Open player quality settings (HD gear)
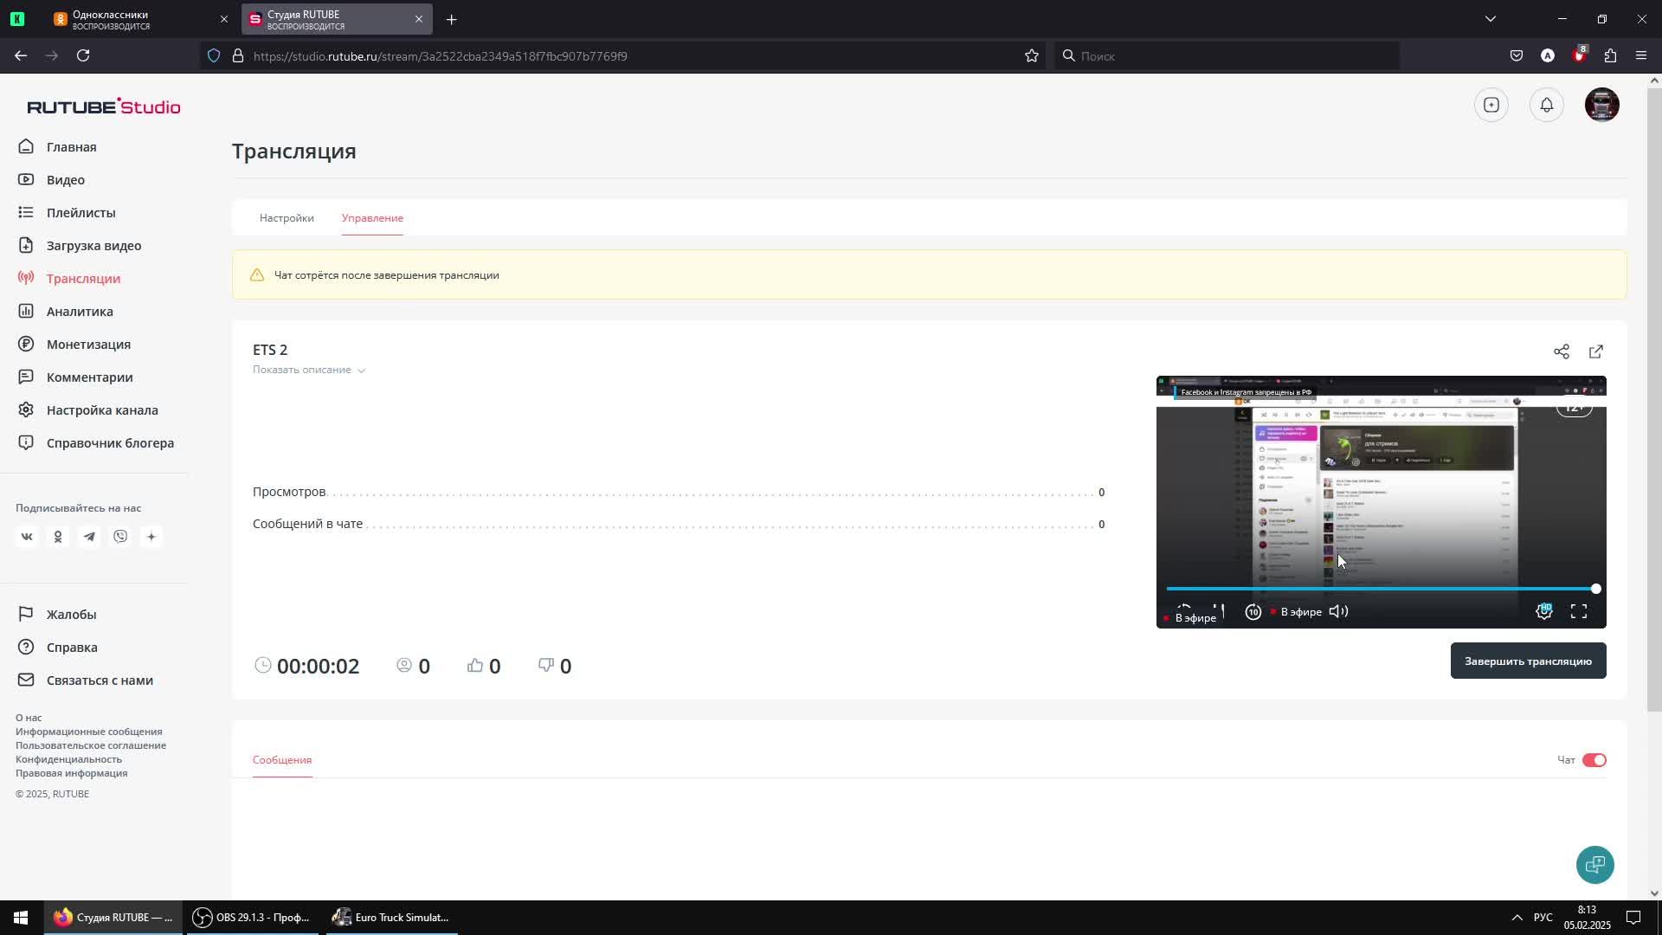 (1544, 612)
